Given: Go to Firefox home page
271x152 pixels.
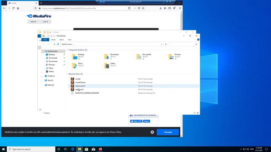Looking at the screenshot, I should pos(18,8).
